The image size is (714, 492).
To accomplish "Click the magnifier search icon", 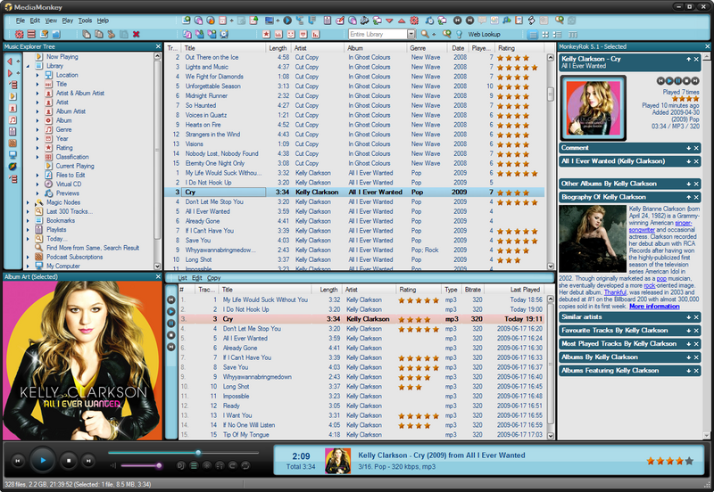I will point(425,34).
